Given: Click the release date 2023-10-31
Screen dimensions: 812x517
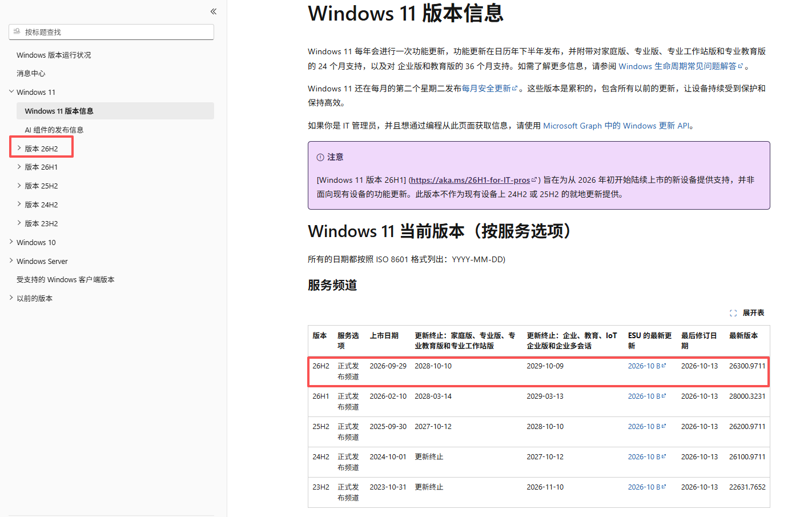Looking at the screenshot, I should pyautogui.click(x=388, y=487).
